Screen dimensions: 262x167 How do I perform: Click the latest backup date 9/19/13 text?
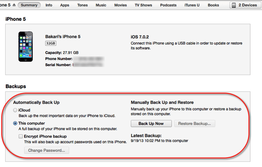[159, 141]
